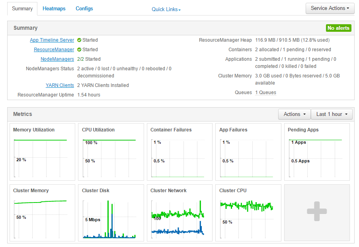The width and height of the screenshot is (359, 247).
Task: Enlarge the Memory Utilization graph
Action: [x=42, y=152]
